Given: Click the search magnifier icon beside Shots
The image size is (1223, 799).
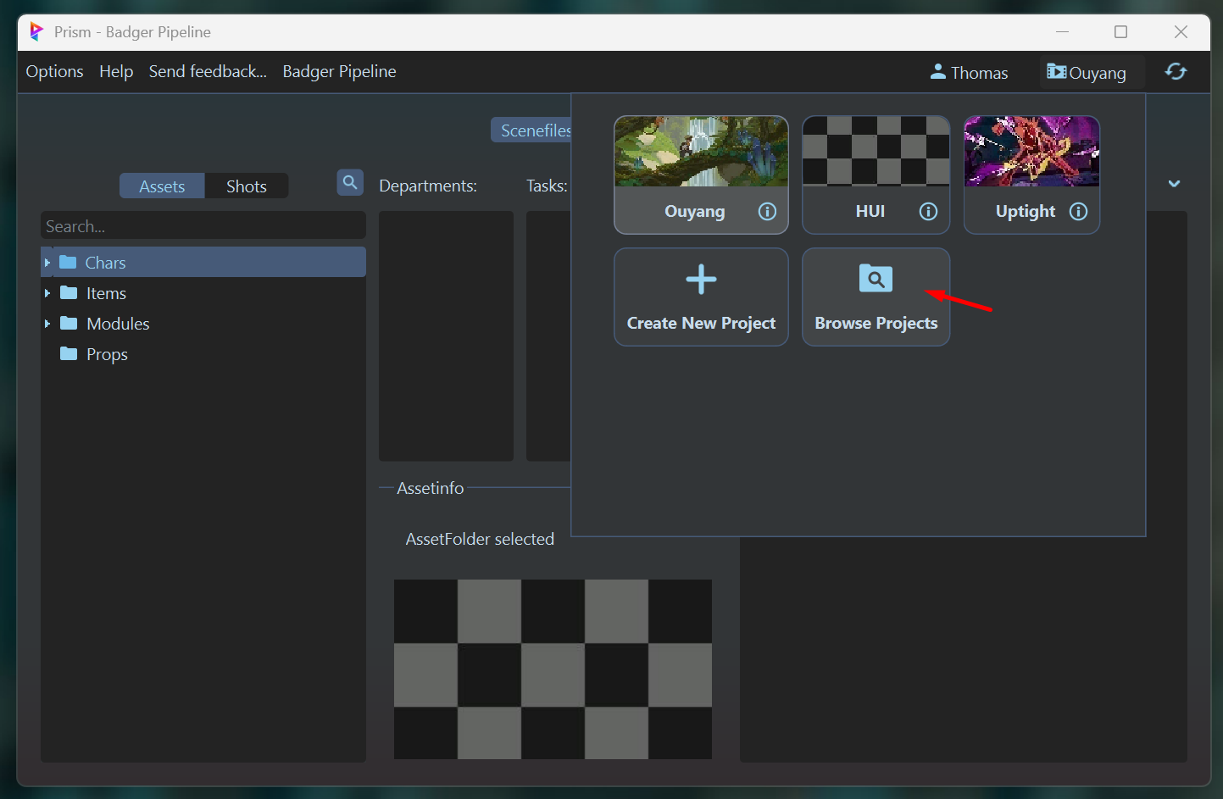Looking at the screenshot, I should click(350, 183).
